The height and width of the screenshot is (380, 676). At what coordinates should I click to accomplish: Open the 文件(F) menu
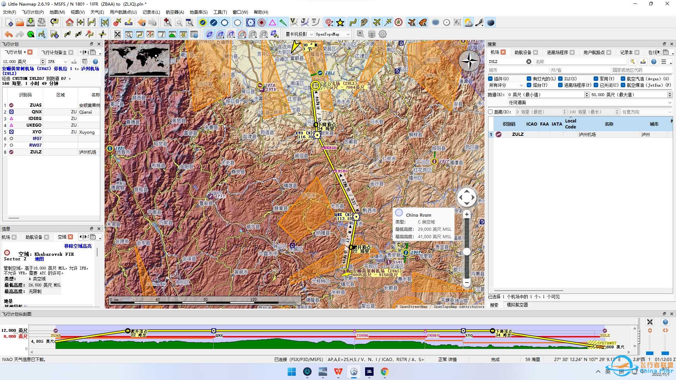[10, 12]
